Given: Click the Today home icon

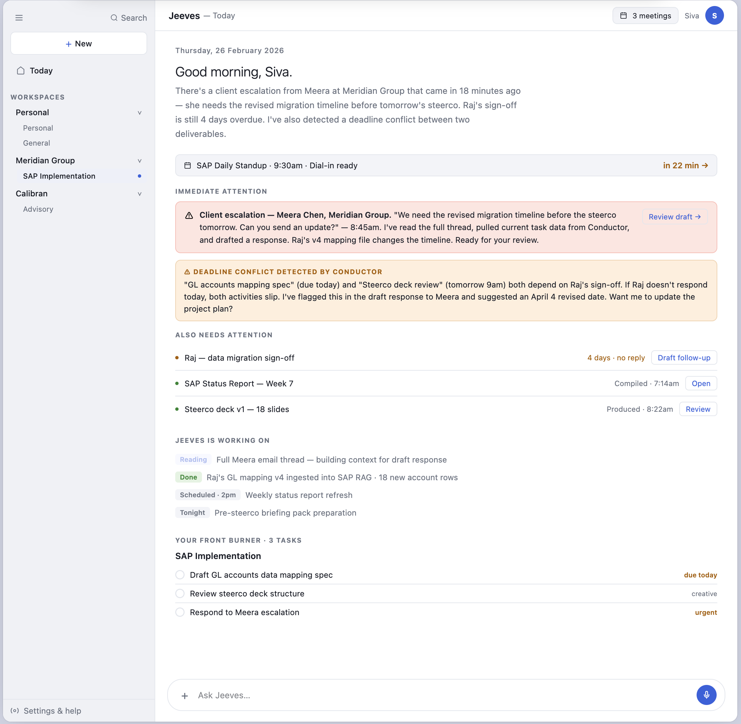Looking at the screenshot, I should (x=21, y=71).
